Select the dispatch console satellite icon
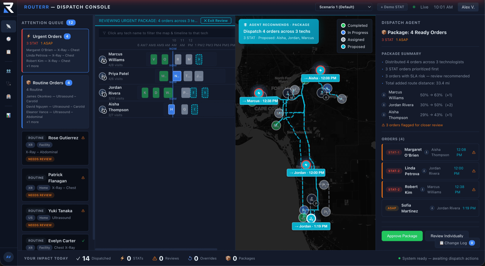 coord(9,26)
